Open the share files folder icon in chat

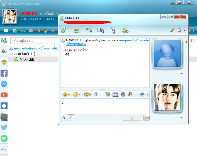coord(76,30)
